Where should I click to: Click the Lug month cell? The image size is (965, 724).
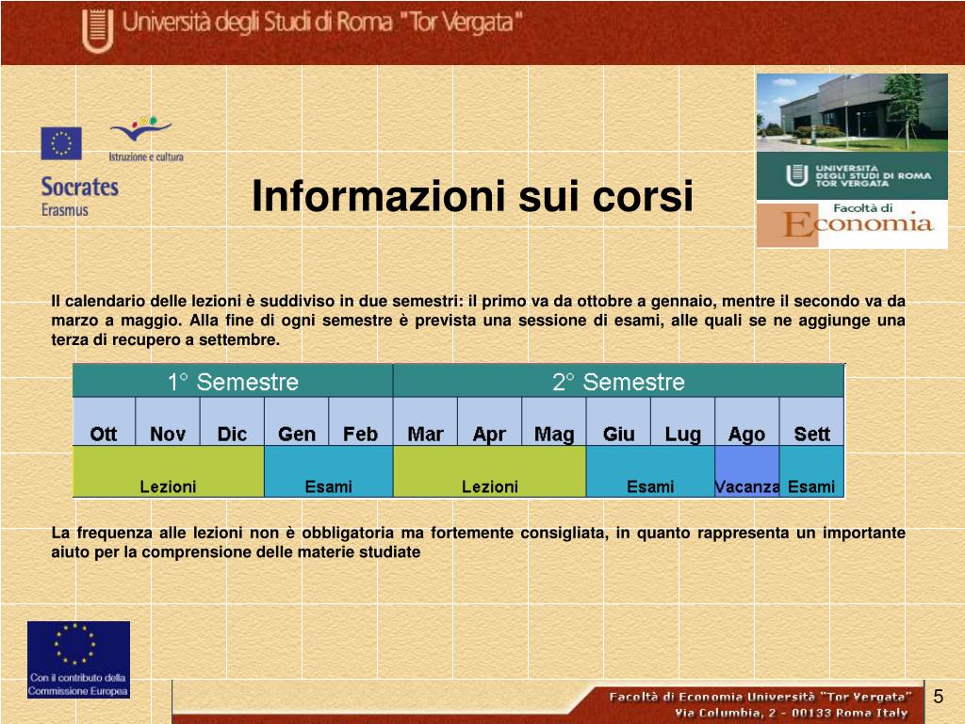(682, 421)
